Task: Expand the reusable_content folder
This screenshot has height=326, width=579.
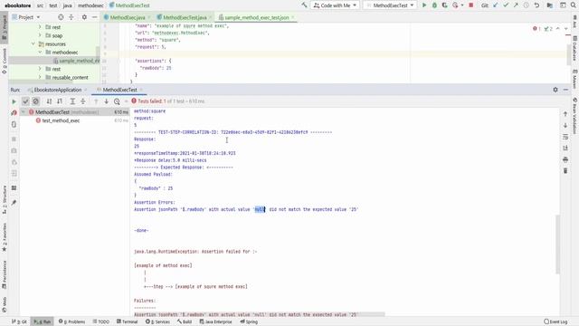Action: (x=40, y=78)
